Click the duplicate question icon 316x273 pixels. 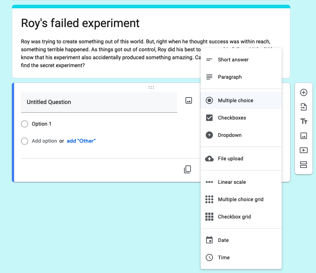[x=187, y=169]
